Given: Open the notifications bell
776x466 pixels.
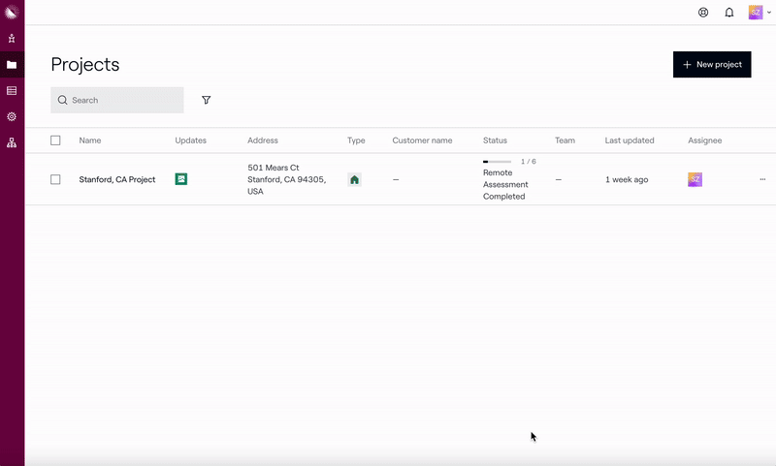Looking at the screenshot, I should [x=729, y=13].
